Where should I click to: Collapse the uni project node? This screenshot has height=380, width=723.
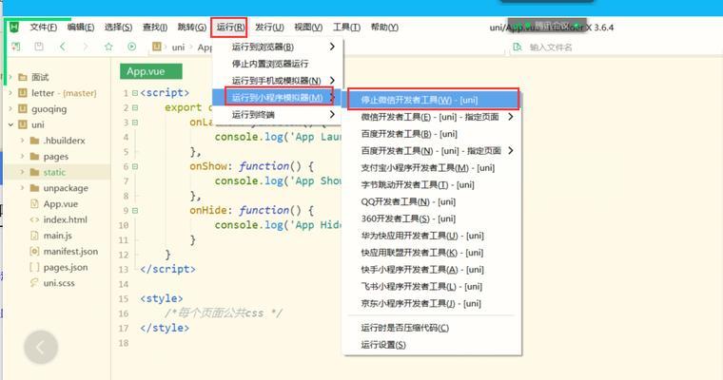10,124
